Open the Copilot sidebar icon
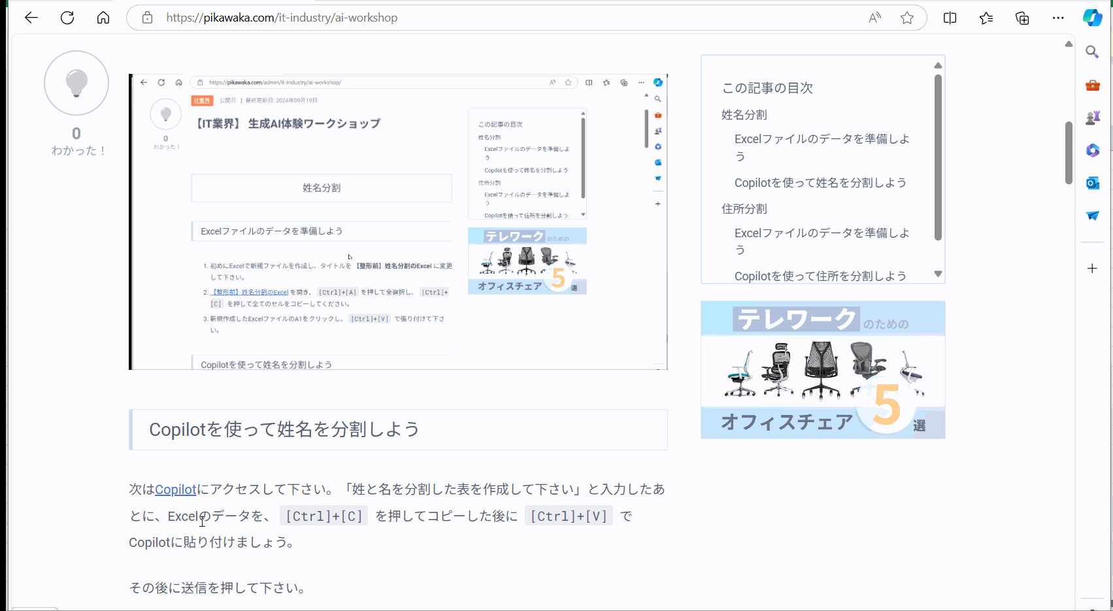1113x611 pixels. tap(1092, 18)
